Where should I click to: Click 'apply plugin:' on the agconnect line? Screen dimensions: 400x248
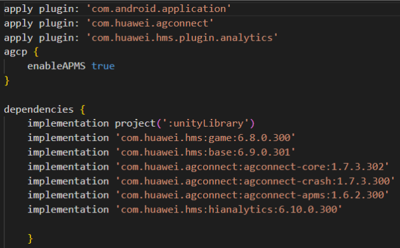[41, 23]
